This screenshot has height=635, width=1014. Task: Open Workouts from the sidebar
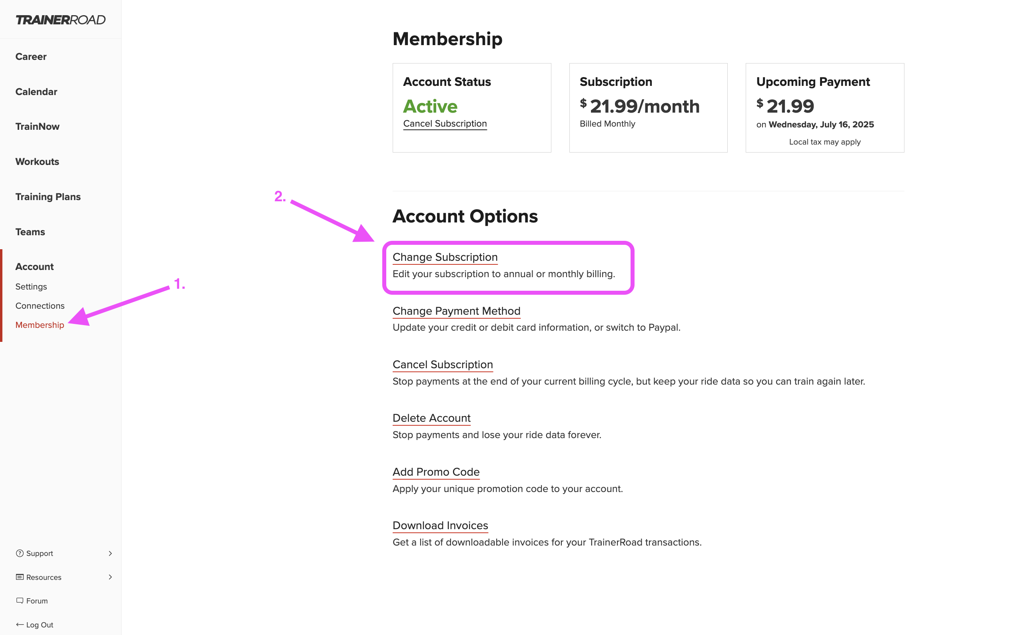tap(37, 162)
